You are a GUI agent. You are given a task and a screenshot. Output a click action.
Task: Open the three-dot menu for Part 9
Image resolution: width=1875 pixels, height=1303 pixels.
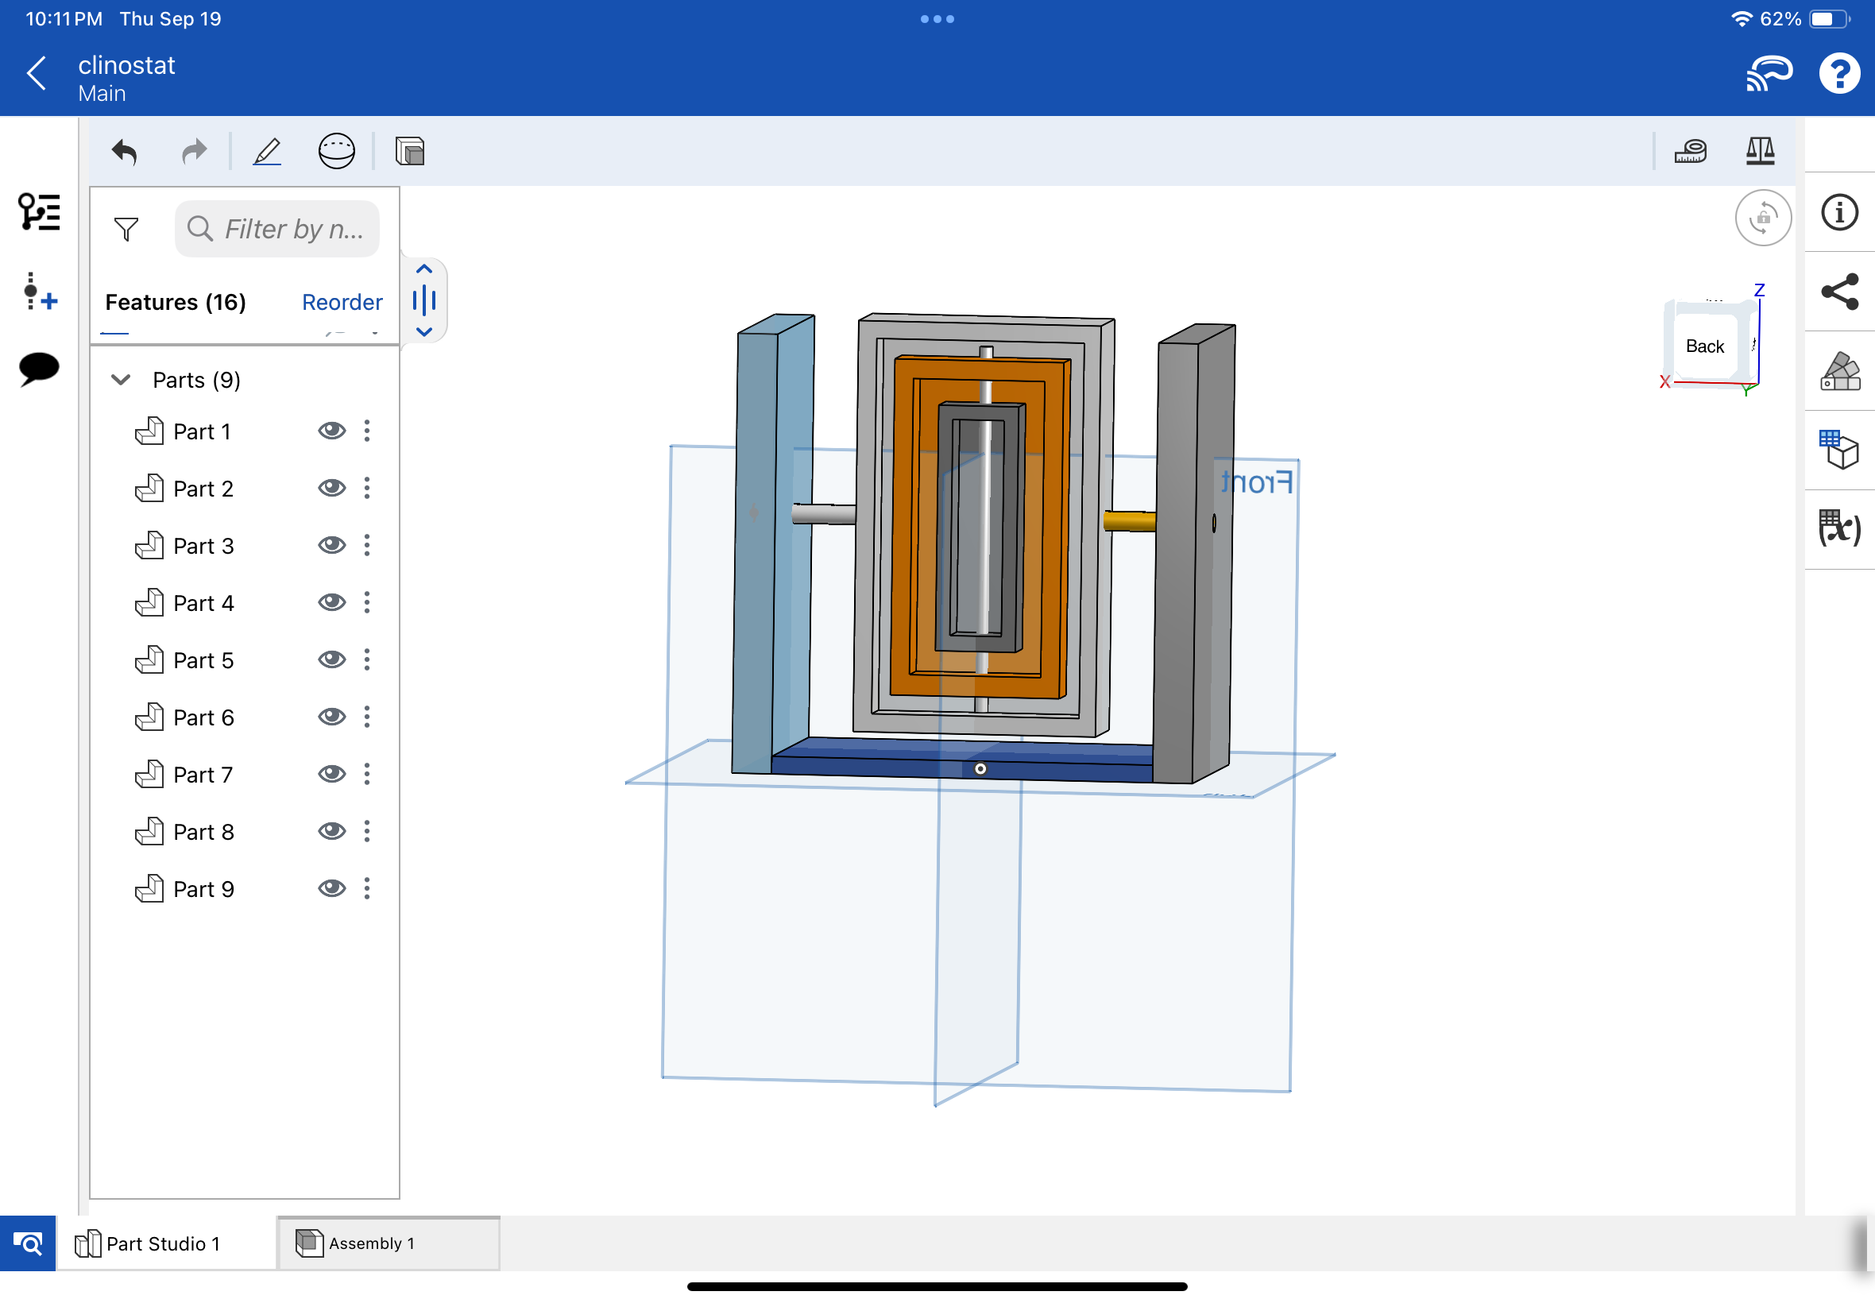click(x=367, y=888)
